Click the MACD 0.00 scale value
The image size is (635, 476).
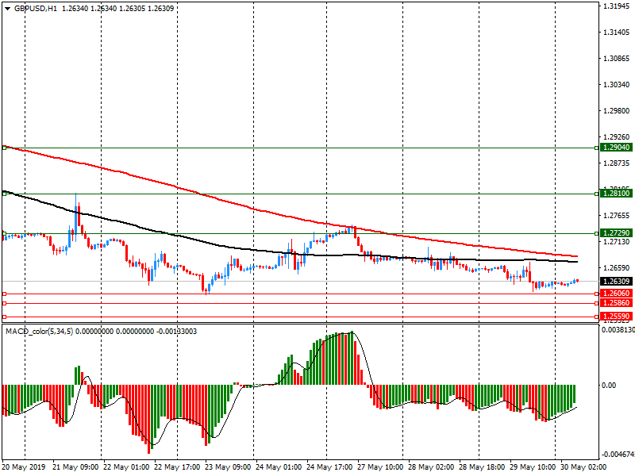click(x=610, y=386)
